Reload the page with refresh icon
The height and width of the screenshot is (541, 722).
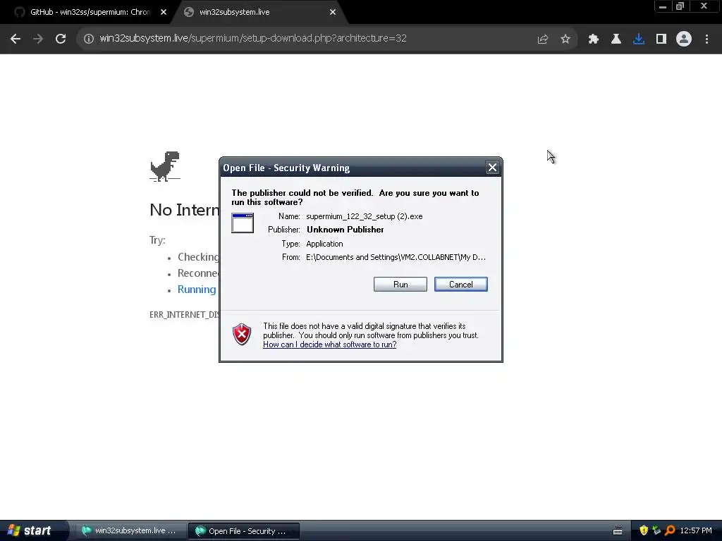coord(61,39)
